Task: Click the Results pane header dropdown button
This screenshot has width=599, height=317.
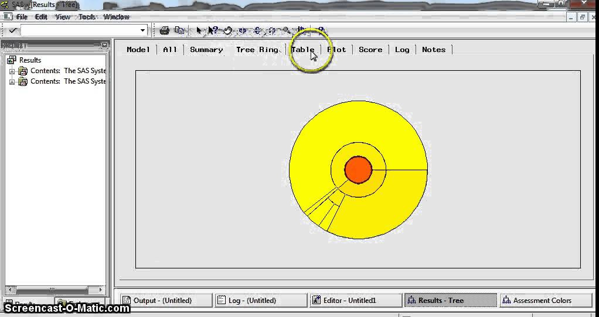Action: click(x=105, y=46)
